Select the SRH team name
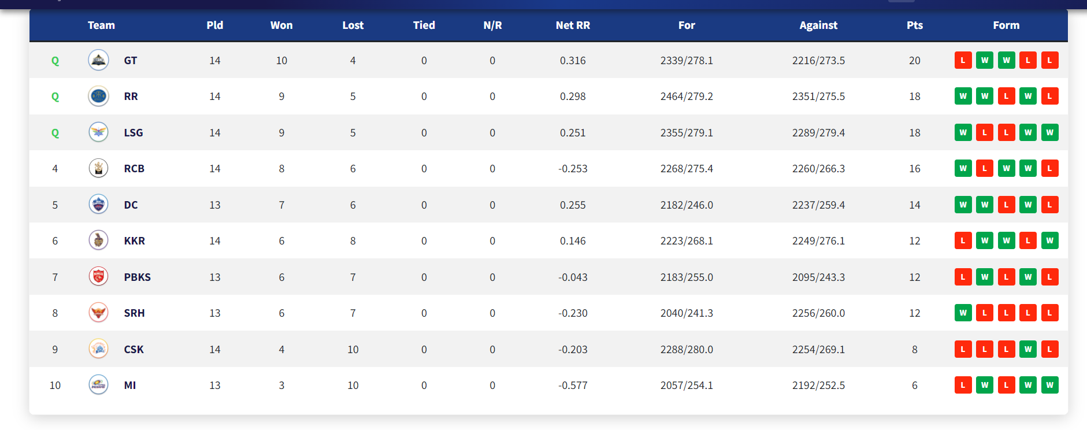 (135, 313)
